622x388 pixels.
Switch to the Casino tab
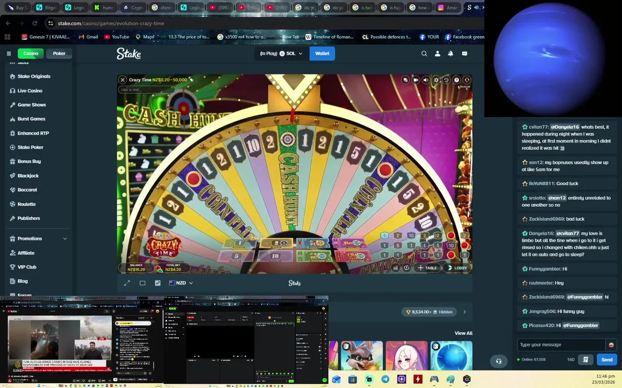pyautogui.click(x=31, y=53)
